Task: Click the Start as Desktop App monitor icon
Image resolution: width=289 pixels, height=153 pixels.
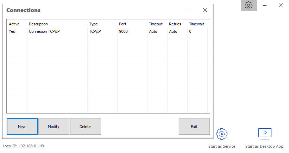Action: pos(265,133)
